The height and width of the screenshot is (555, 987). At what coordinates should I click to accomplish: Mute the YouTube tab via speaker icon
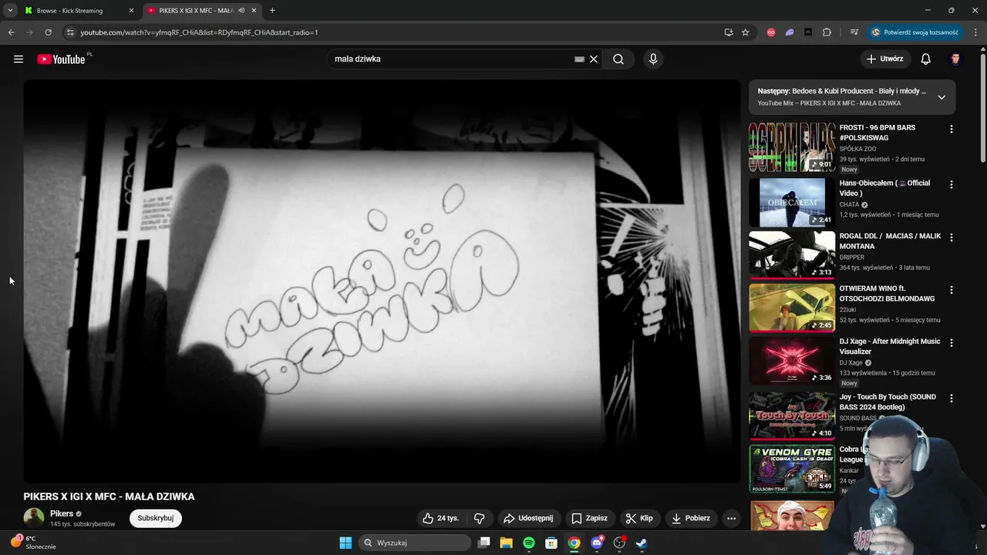pos(241,11)
